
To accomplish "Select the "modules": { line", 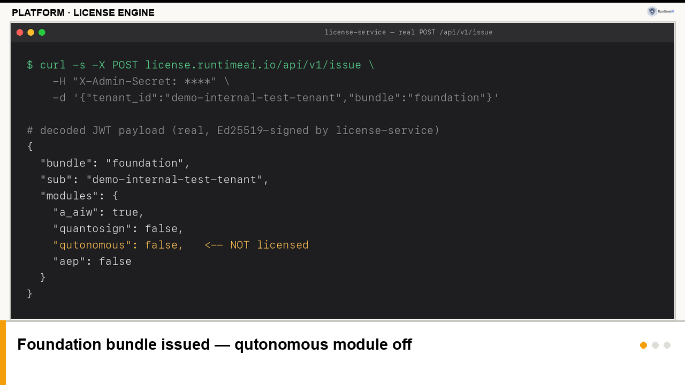I will coord(79,196).
